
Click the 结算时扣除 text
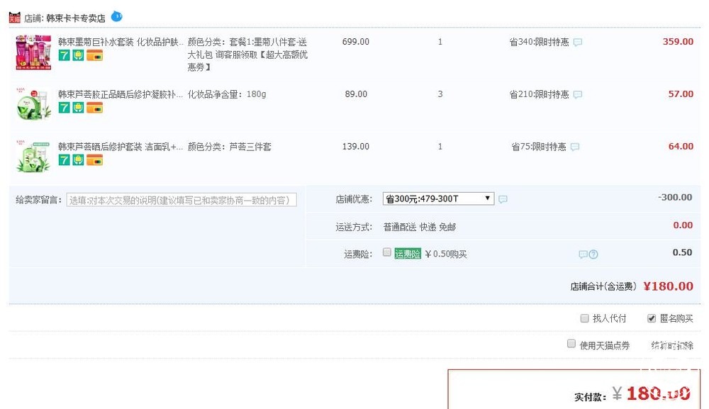point(672,346)
